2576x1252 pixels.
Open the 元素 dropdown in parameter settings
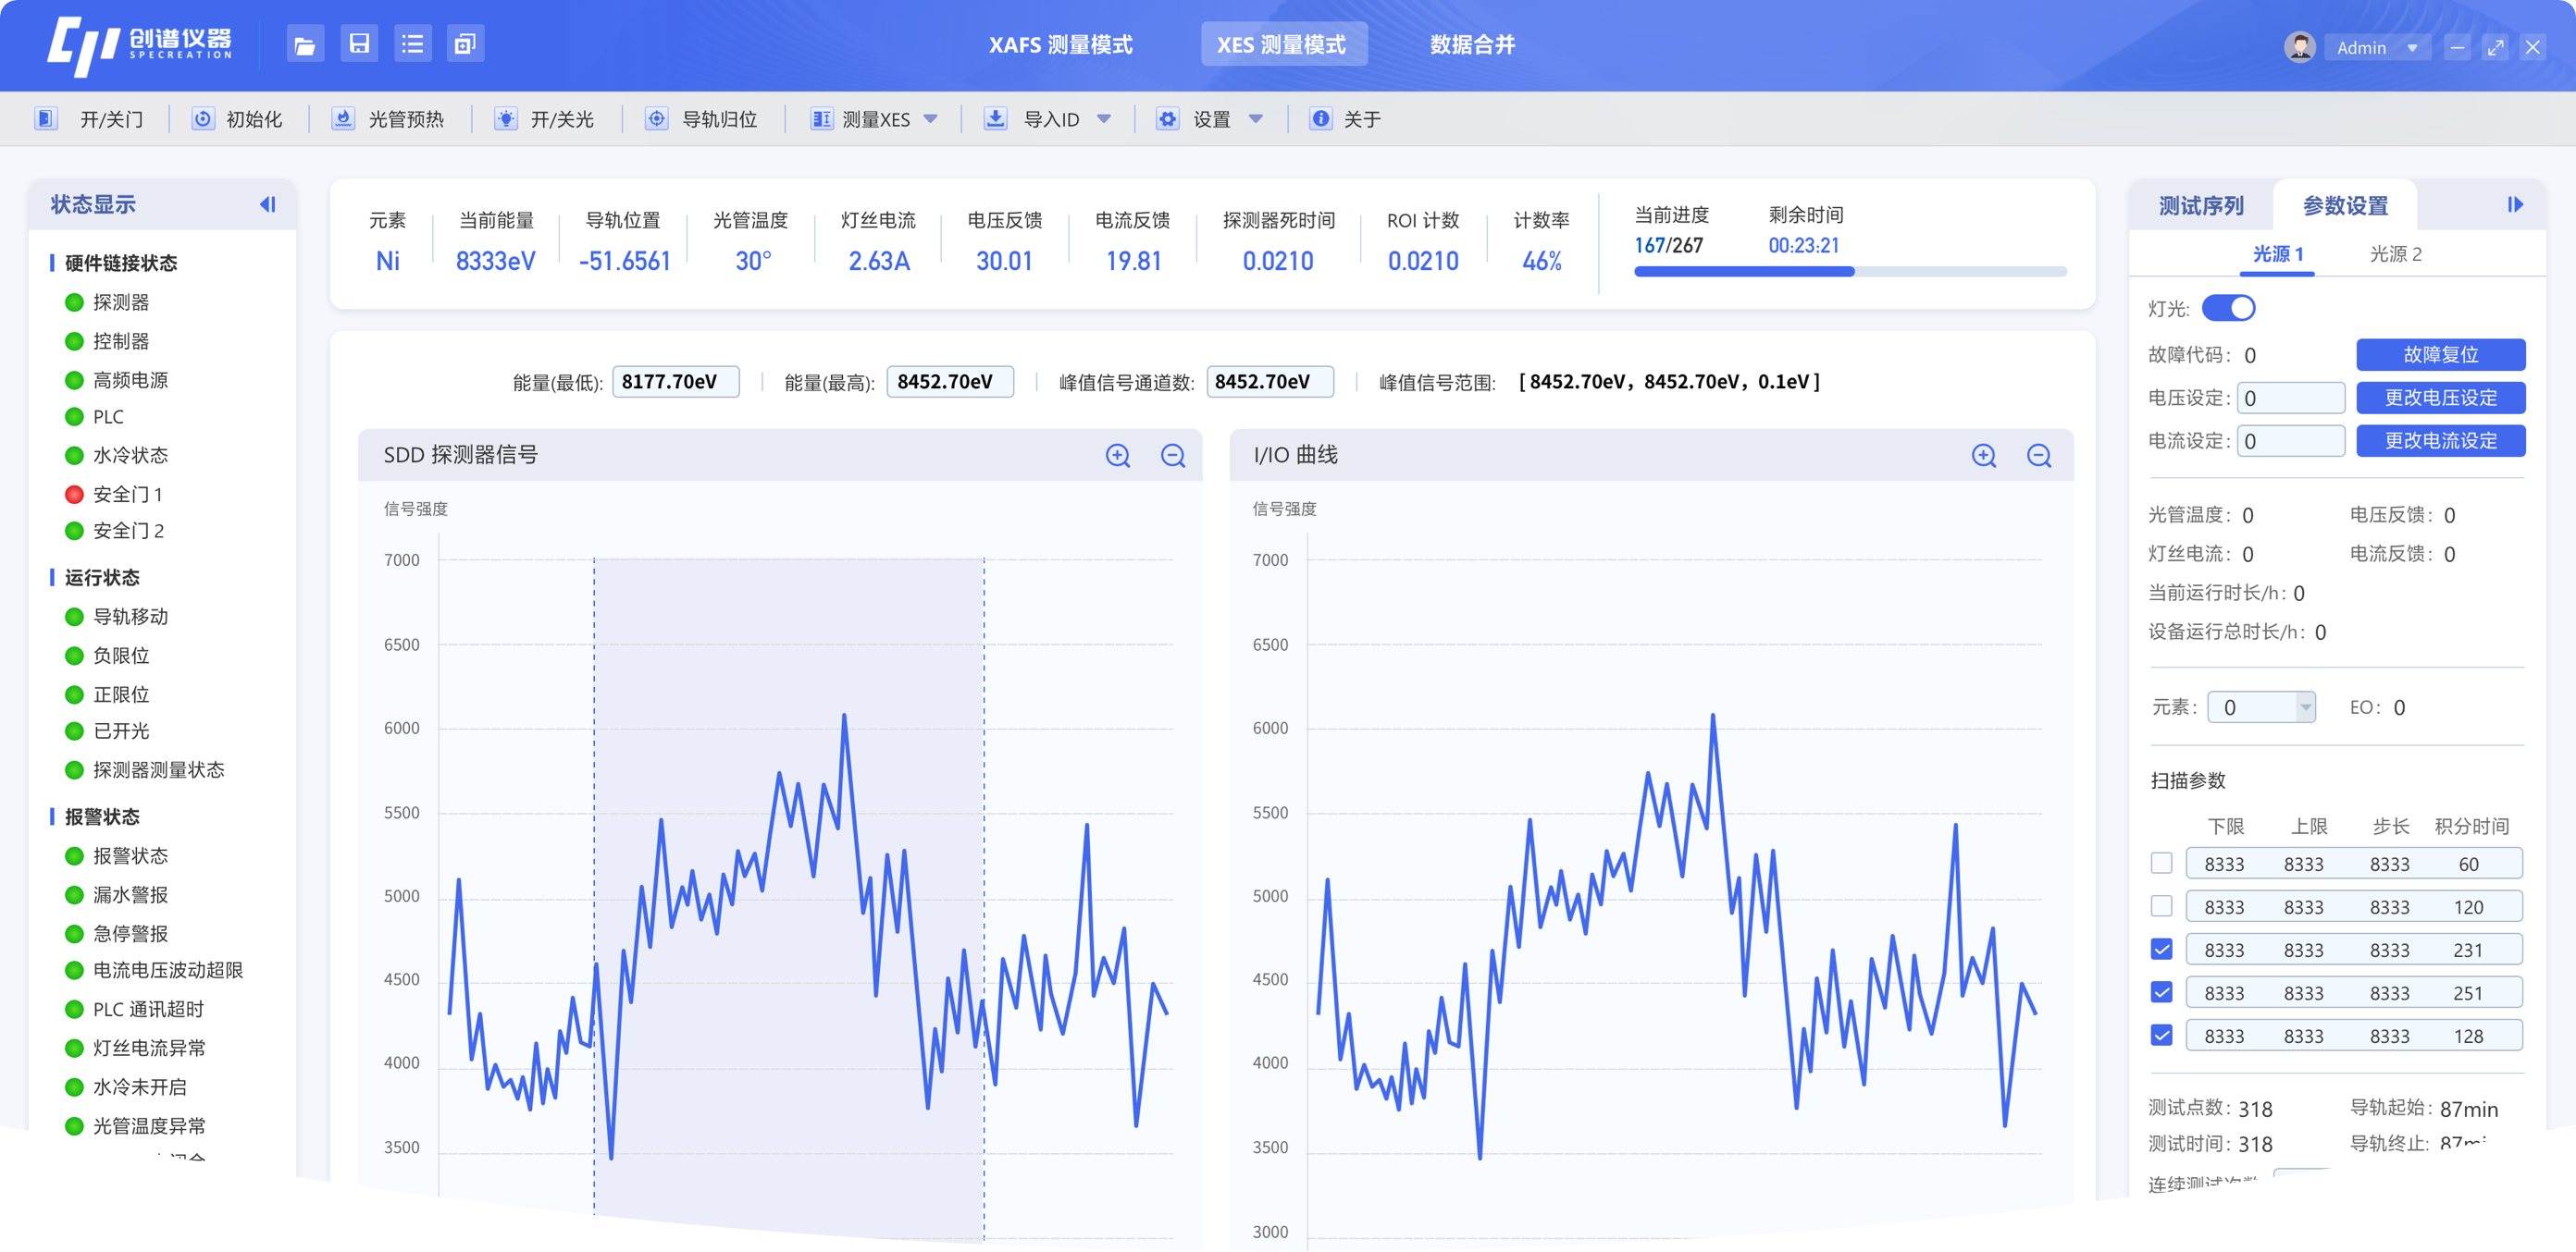[2262, 706]
